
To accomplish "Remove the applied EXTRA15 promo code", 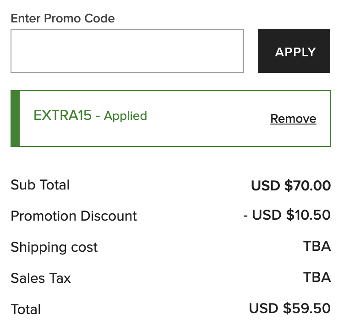I will tap(293, 119).
